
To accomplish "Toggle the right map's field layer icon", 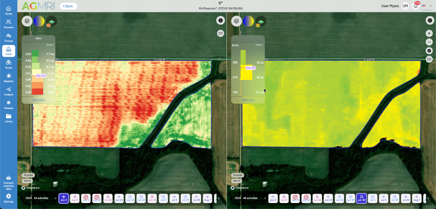I will (x=261, y=21).
